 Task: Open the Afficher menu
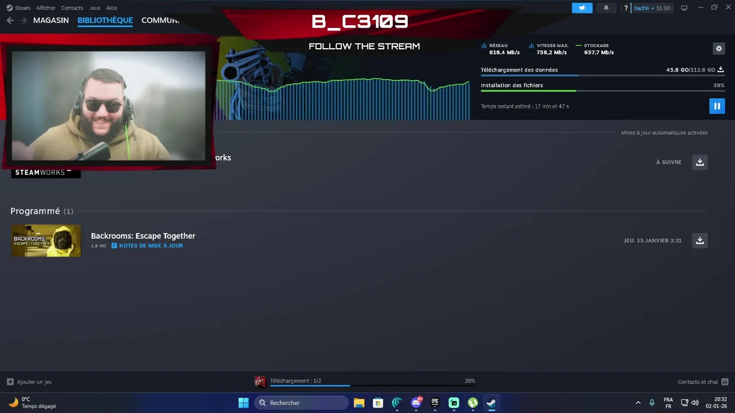[x=46, y=8]
